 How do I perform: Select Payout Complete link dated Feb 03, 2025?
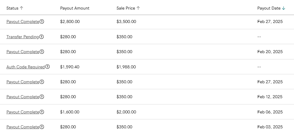(x=23, y=127)
